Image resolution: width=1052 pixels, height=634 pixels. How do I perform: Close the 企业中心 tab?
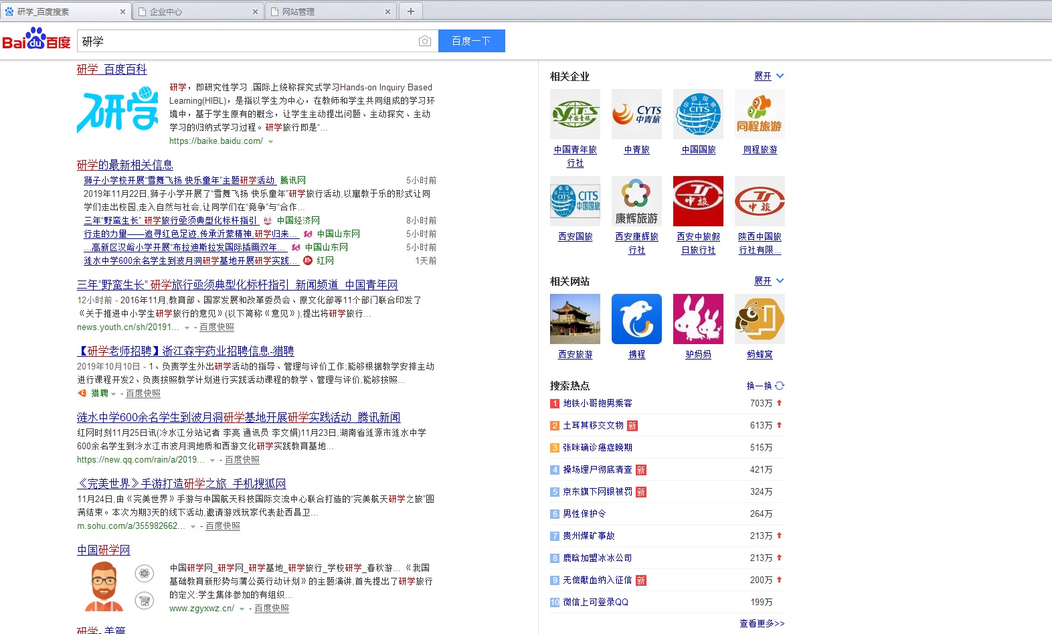(x=255, y=11)
